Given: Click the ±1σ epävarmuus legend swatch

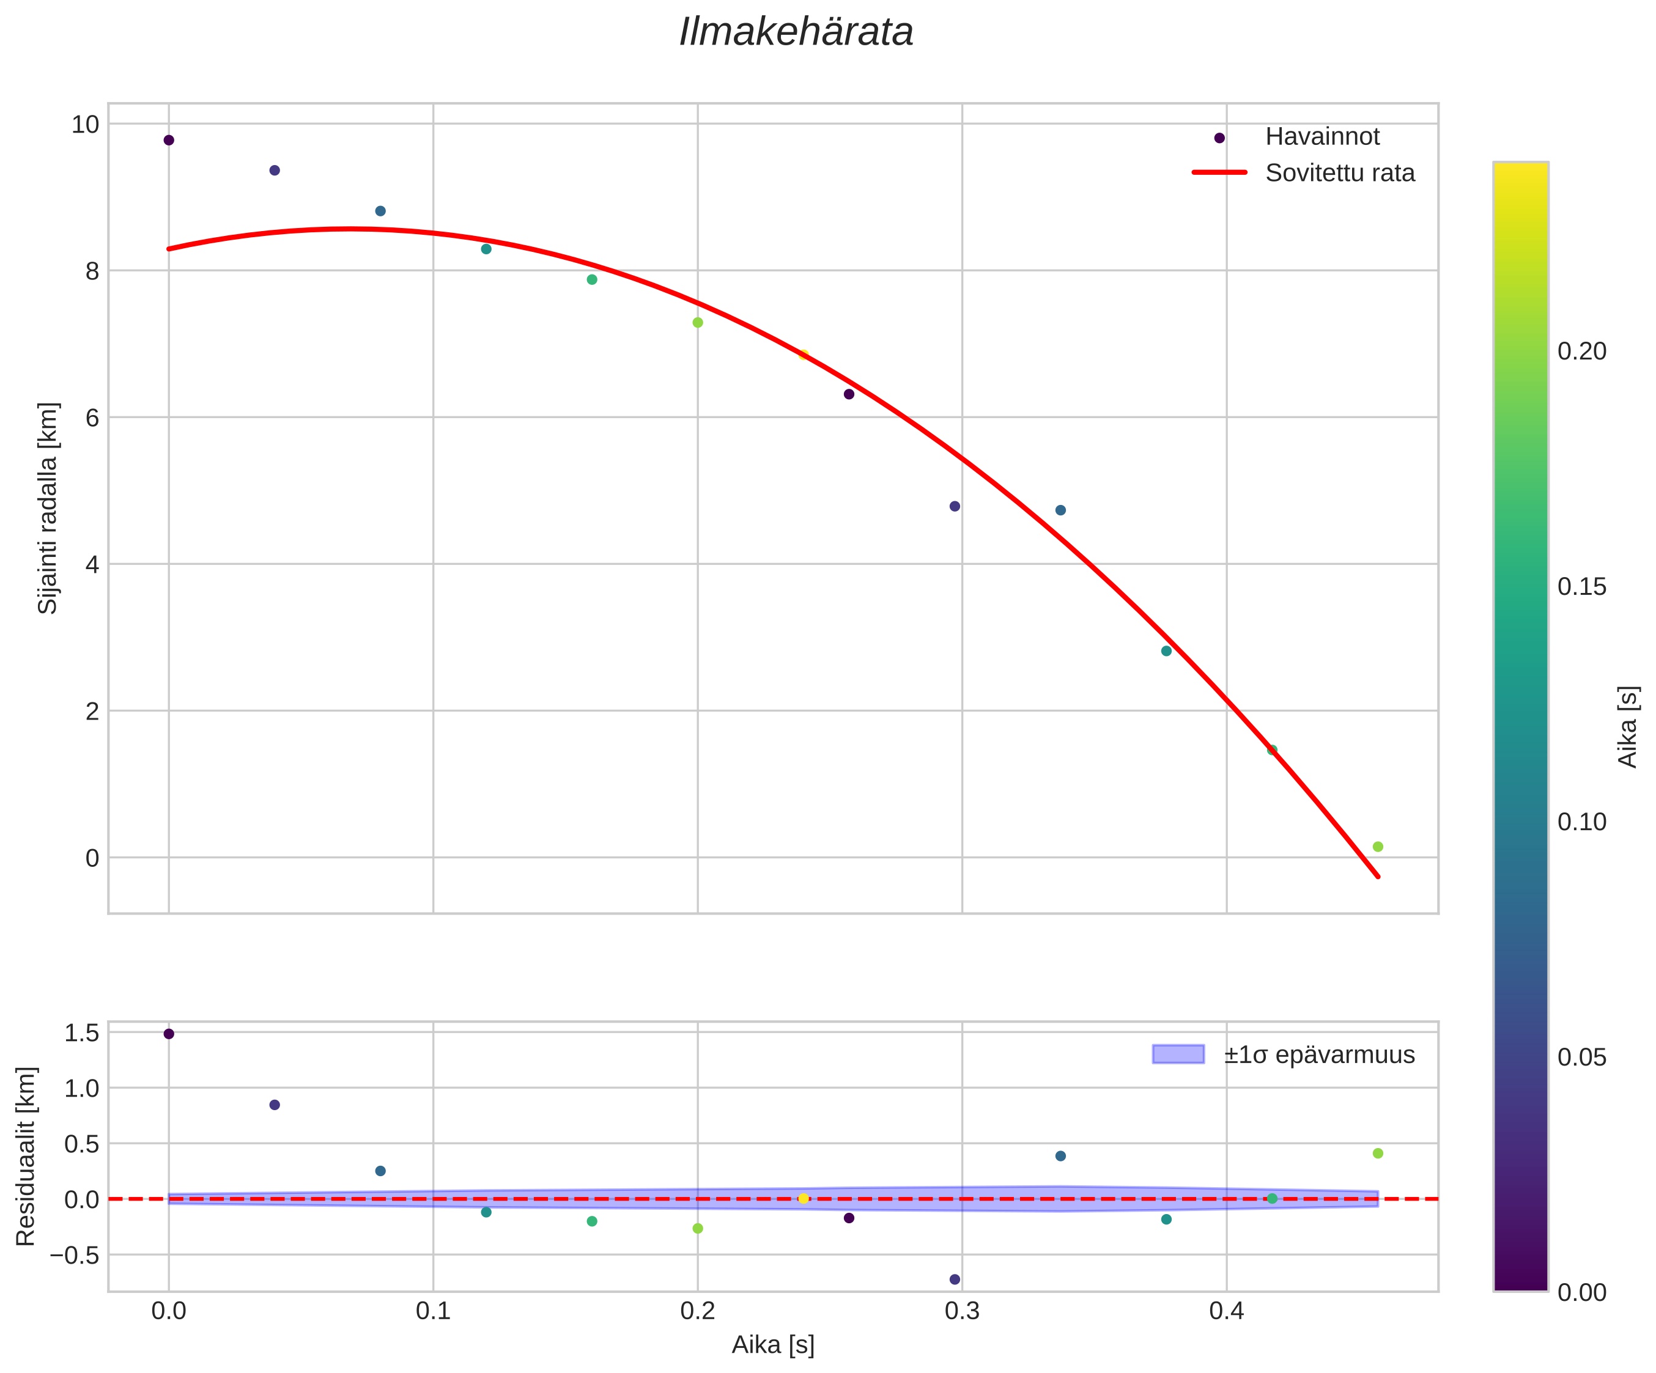Looking at the screenshot, I should click(1178, 1055).
